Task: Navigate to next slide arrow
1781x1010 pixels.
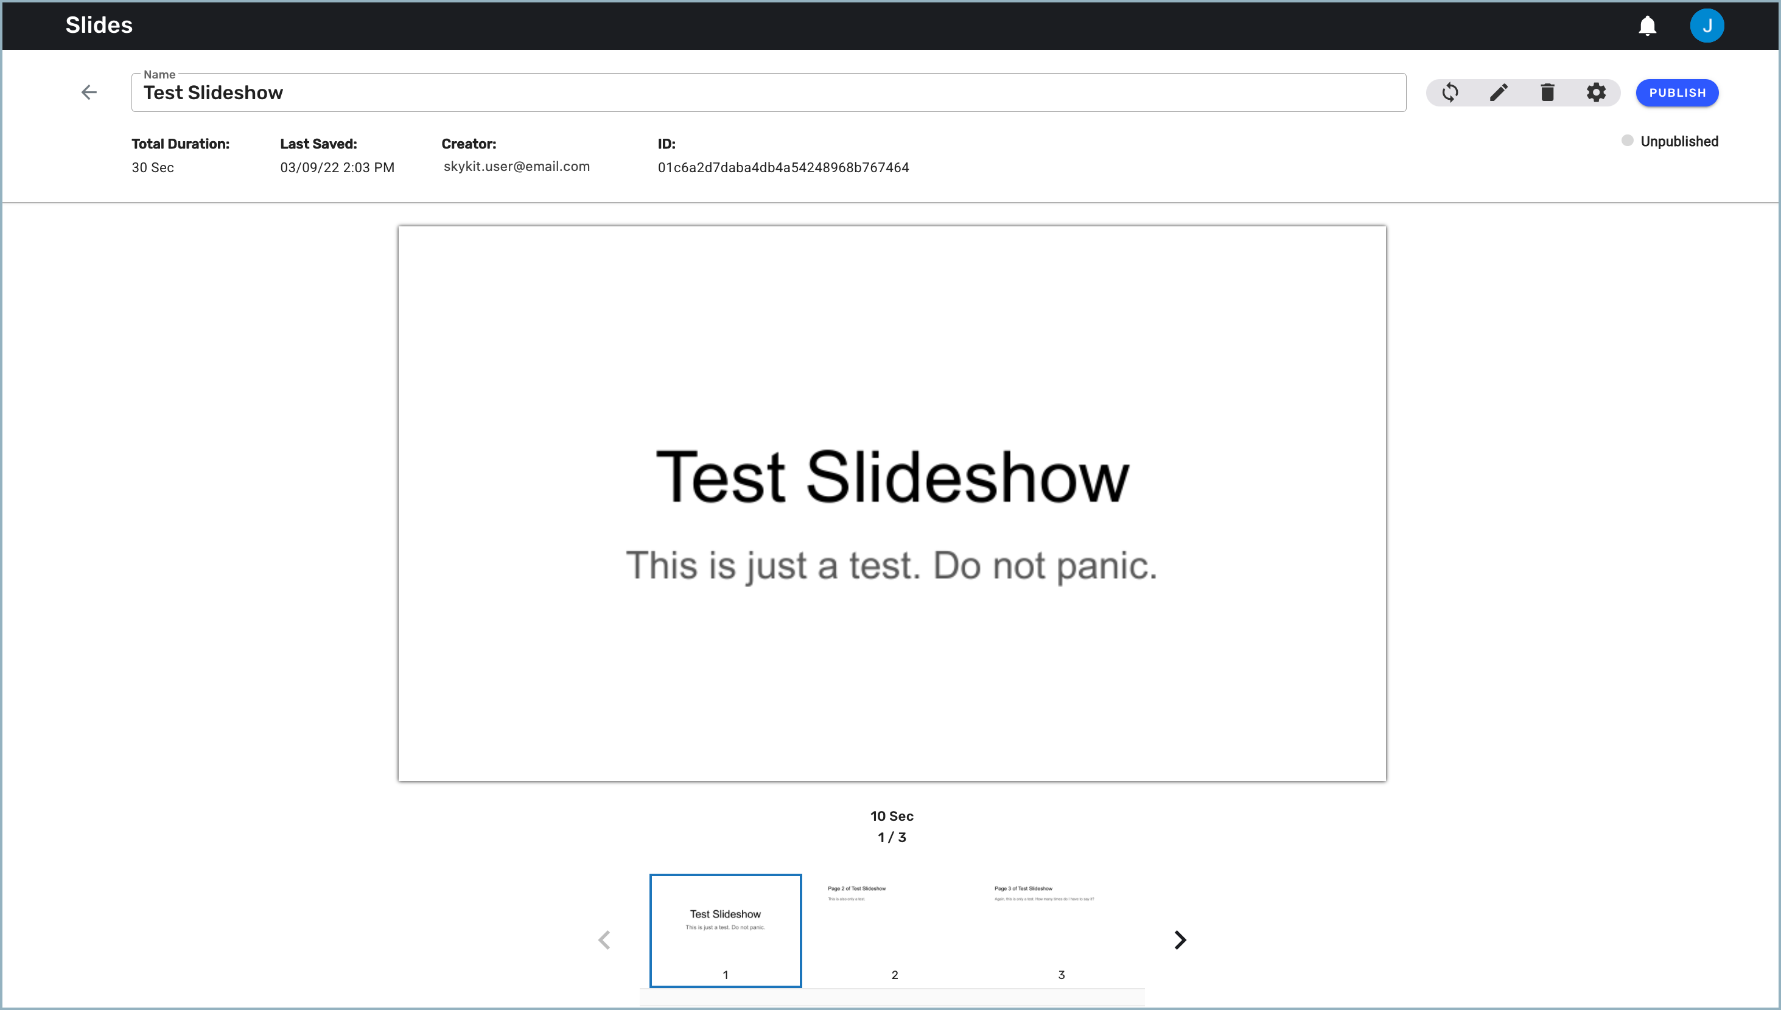Action: coord(1179,939)
